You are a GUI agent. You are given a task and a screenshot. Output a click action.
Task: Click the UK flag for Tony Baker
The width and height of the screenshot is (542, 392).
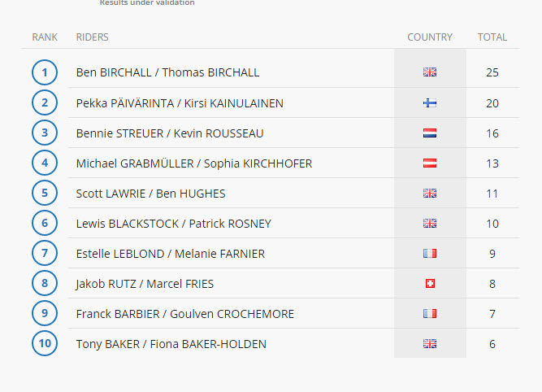pyautogui.click(x=430, y=343)
